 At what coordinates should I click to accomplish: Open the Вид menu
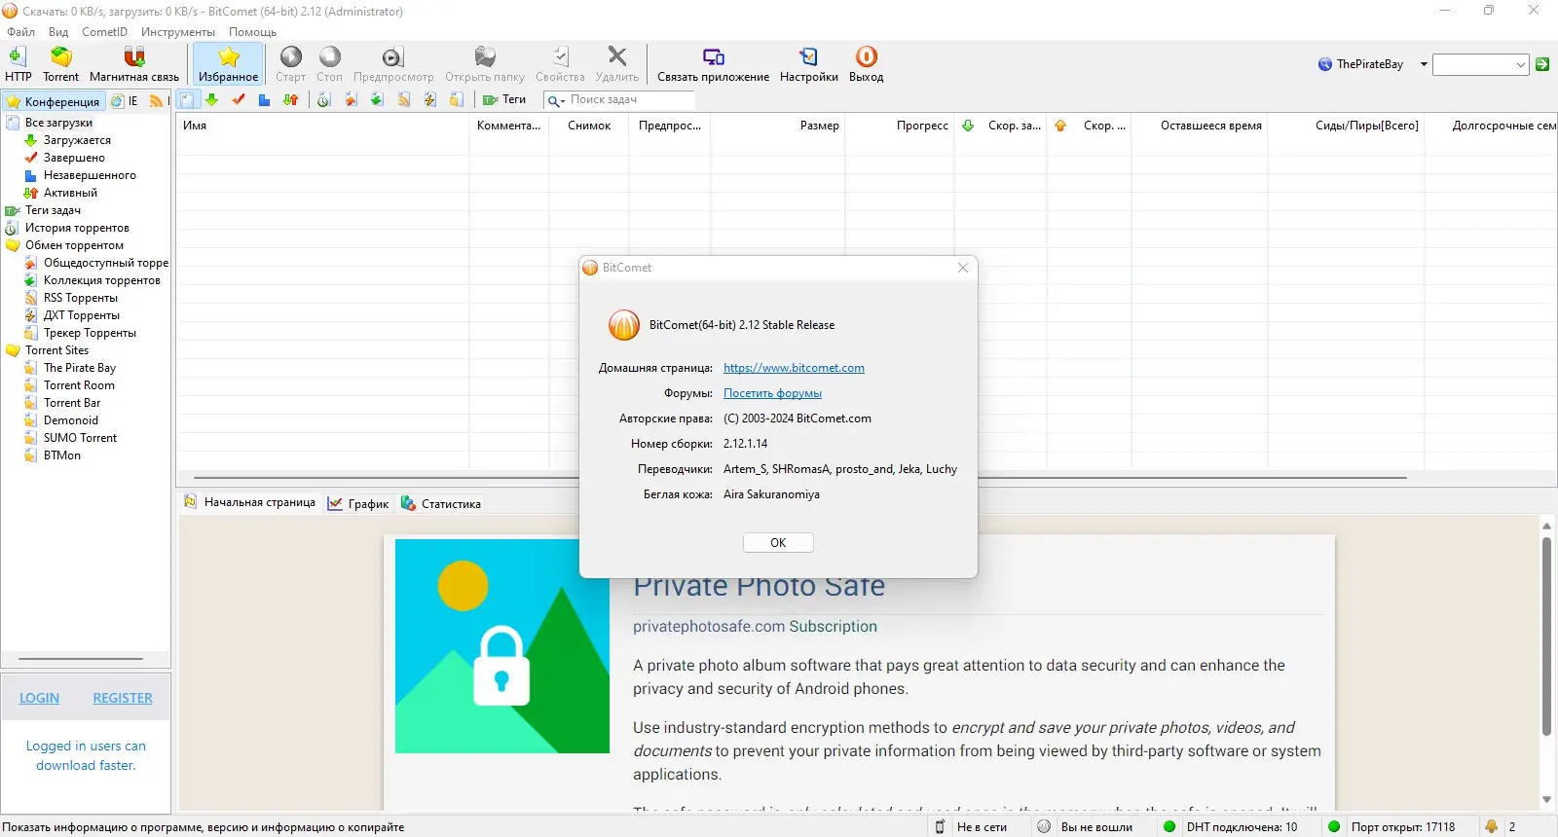point(58,32)
